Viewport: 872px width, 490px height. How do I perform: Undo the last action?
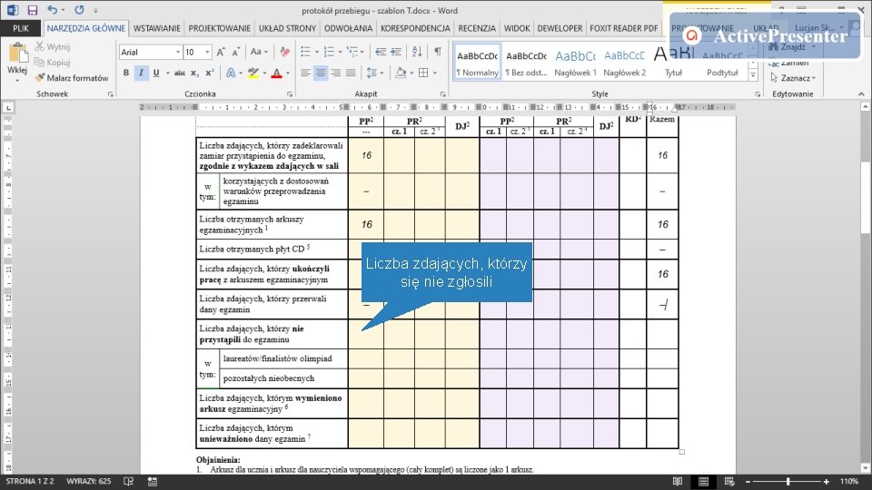[x=53, y=10]
